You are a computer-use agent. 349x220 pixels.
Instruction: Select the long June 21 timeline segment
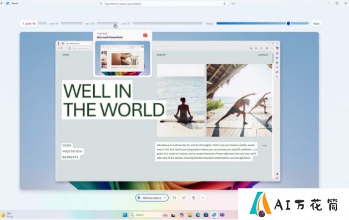pyautogui.click(x=168, y=23)
